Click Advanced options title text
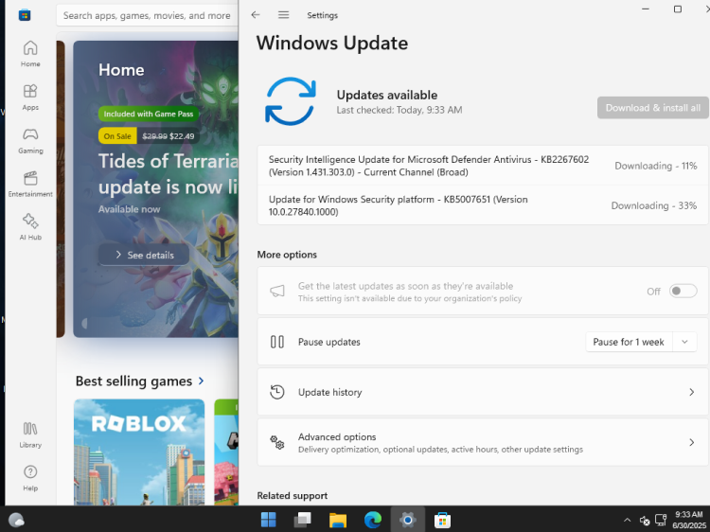The image size is (710, 532). [x=337, y=437]
